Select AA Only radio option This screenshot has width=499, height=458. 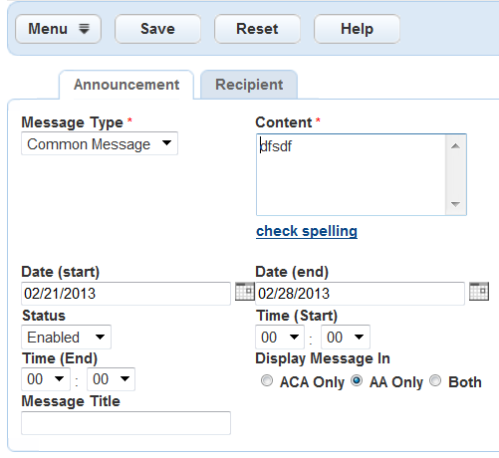click(357, 380)
